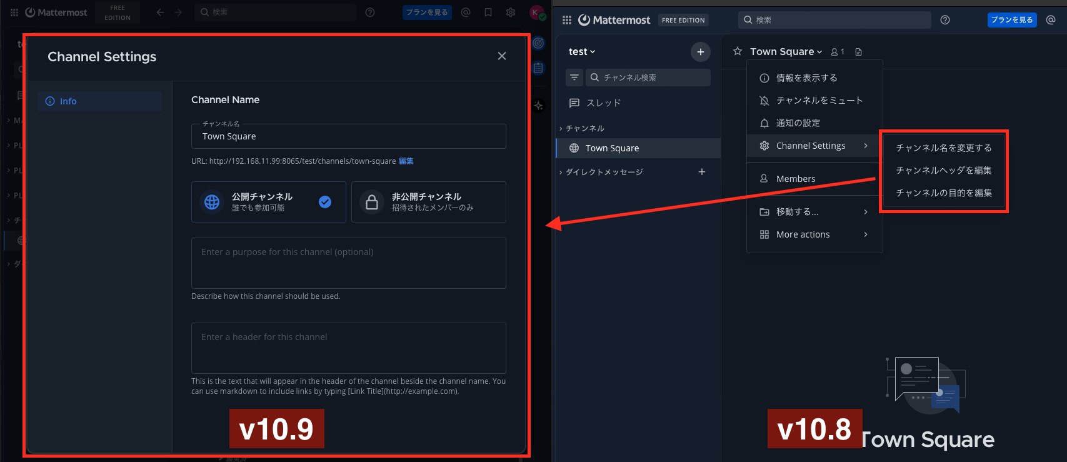1067x462 pixels.
Task: Click the blue check mark on 公開チャンネル
Action: pos(325,202)
